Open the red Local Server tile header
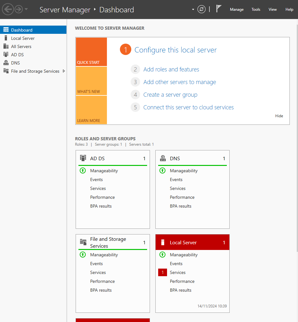298x322 pixels. [192, 242]
